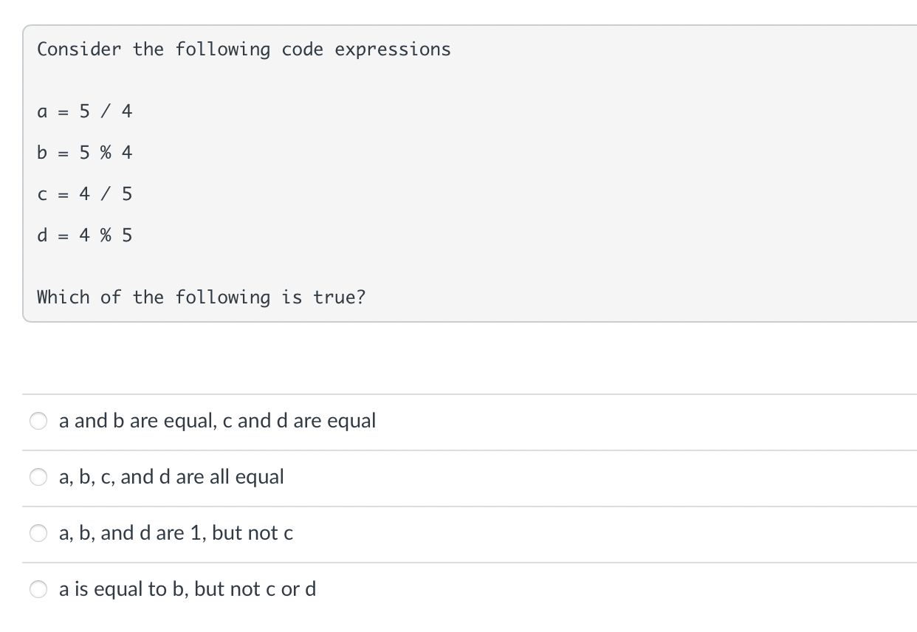Click the divider above the answer options
The height and width of the screenshot is (632, 917).
pos(458,394)
